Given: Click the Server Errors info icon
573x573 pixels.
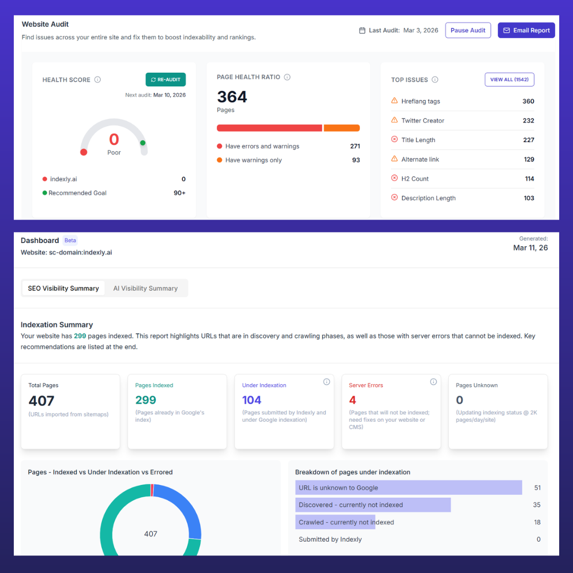Looking at the screenshot, I should pyautogui.click(x=433, y=382).
